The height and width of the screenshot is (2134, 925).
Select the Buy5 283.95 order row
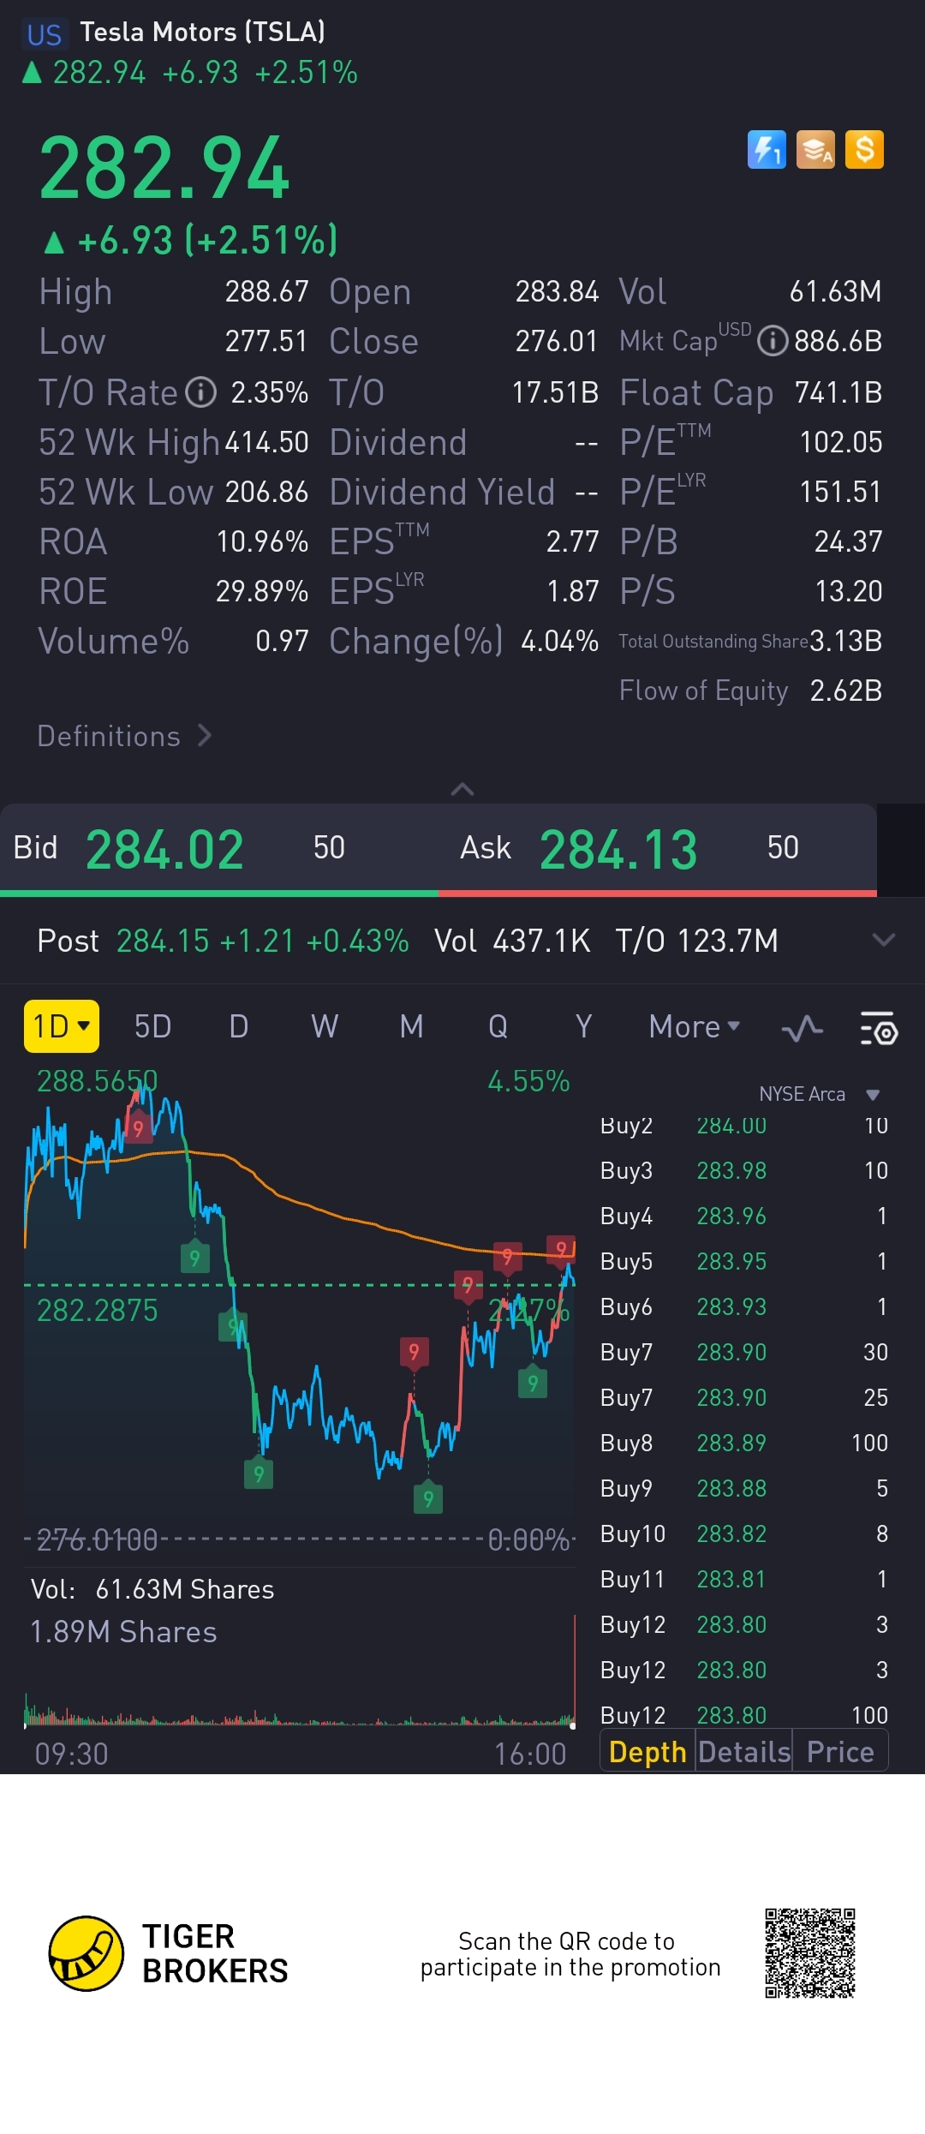point(743,1261)
